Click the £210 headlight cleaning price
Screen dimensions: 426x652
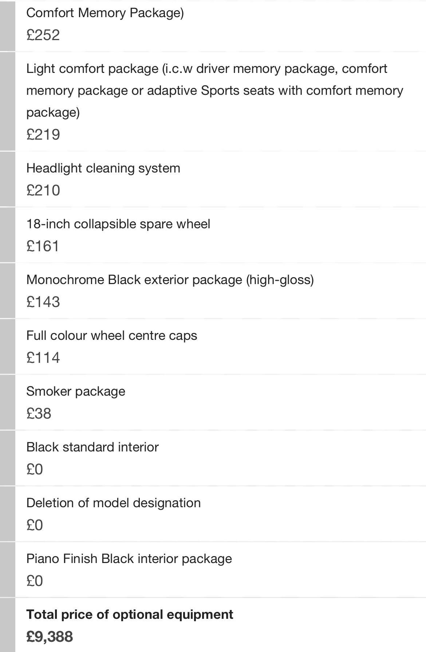click(43, 191)
